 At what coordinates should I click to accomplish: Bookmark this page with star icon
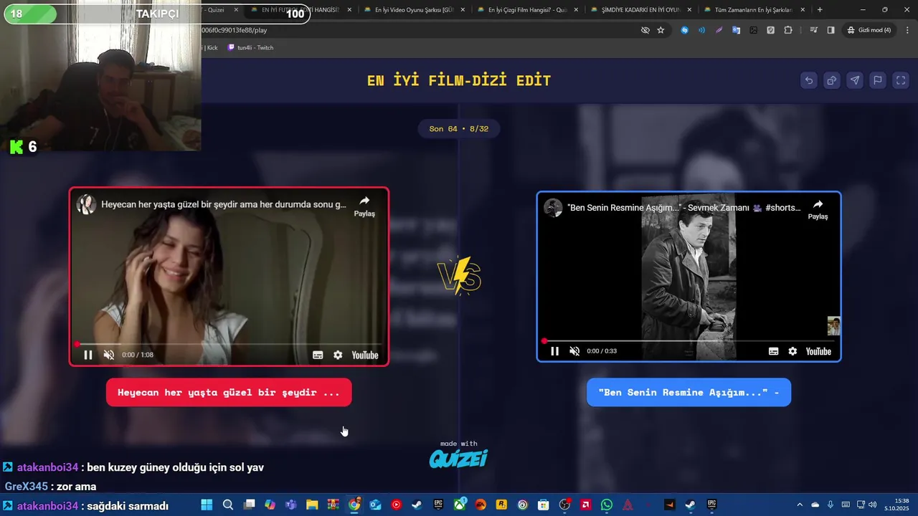(661, 30)
